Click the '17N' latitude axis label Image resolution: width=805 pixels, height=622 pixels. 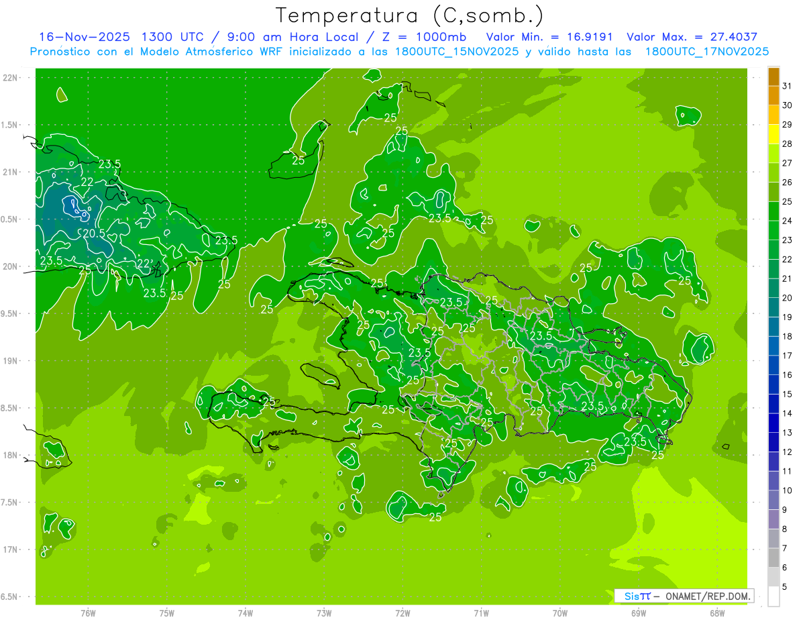11,550
